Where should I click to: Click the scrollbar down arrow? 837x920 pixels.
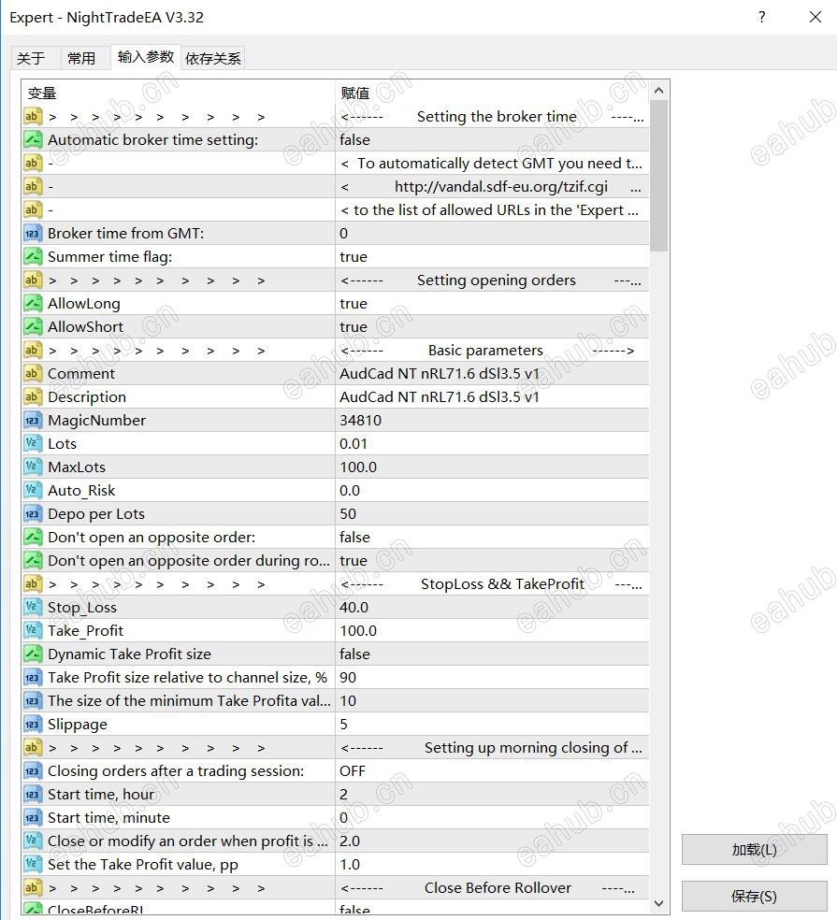tap(658, 903)
